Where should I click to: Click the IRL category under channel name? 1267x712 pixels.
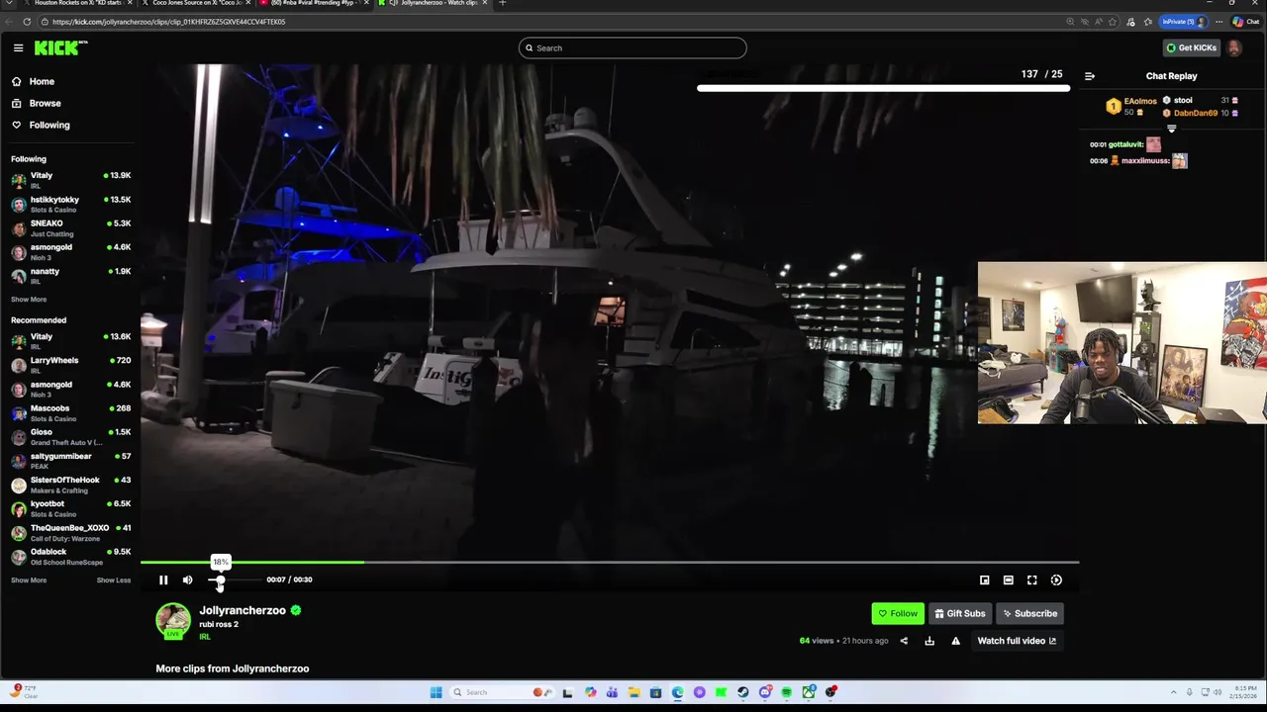pos(205,637)
